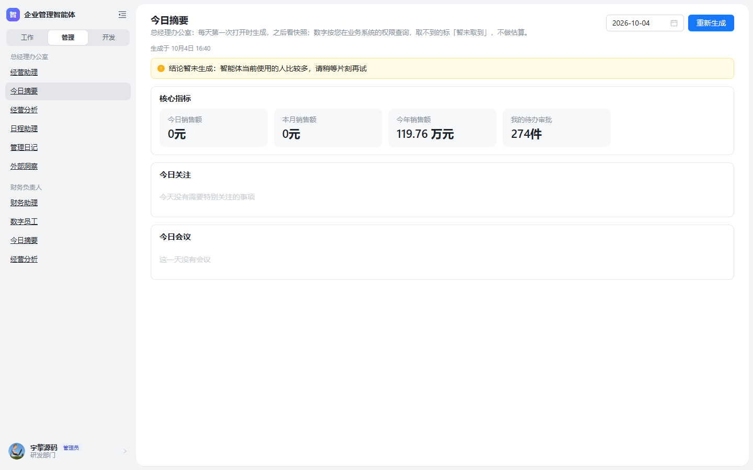Viewport: 753px width, 470px height.
Task: Click the 今日销售额 metric card
Action: coord(213,128)
